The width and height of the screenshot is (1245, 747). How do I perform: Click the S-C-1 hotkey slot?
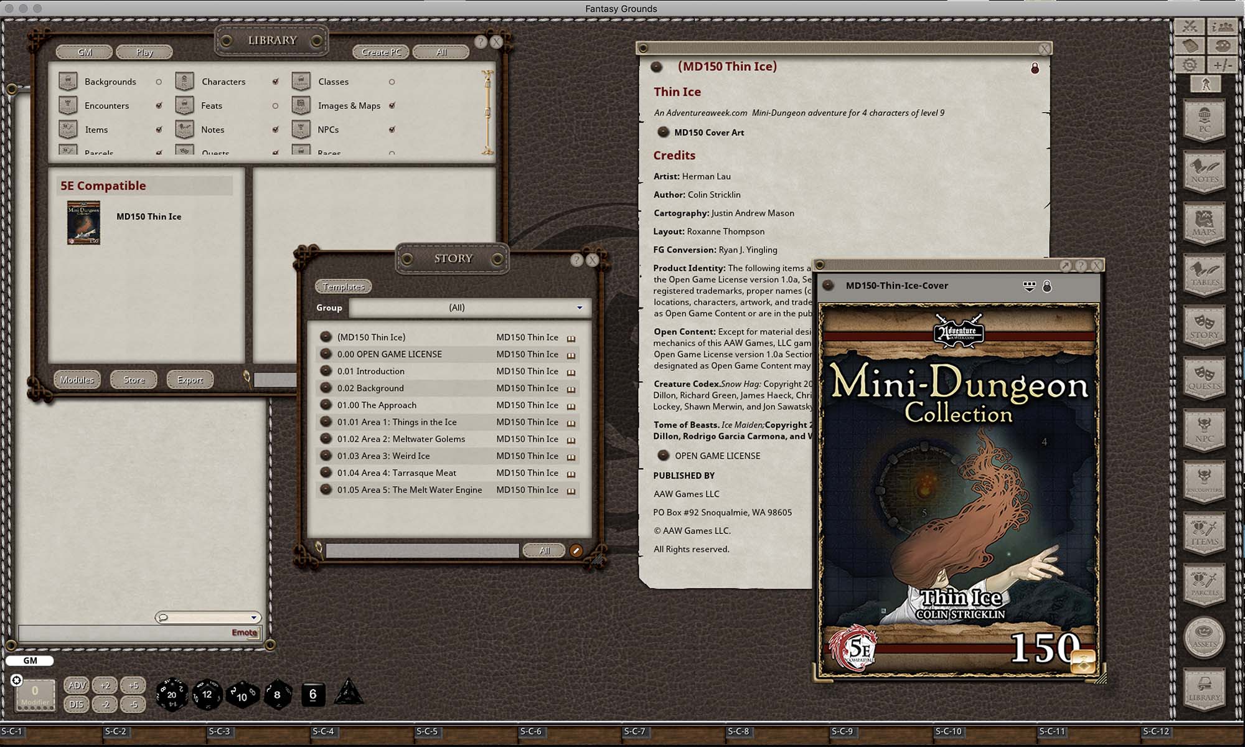click(51, 735)
